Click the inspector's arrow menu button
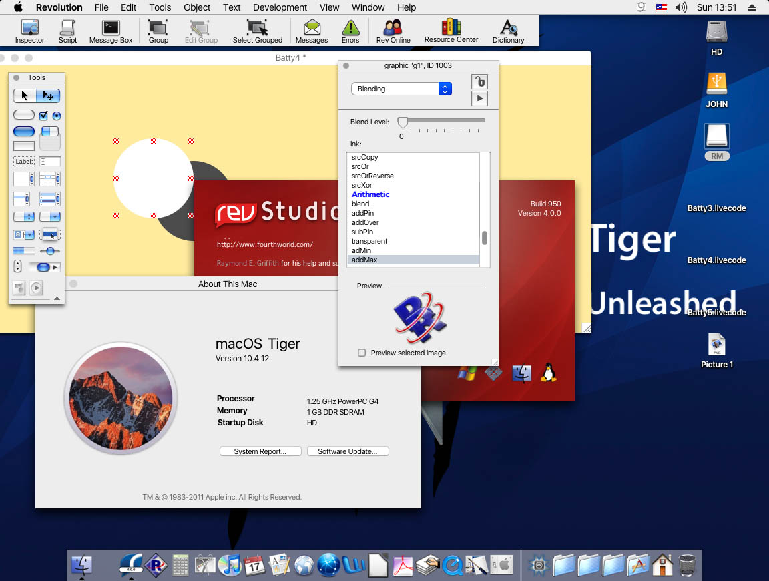769x581 pixels. (479, 99)
